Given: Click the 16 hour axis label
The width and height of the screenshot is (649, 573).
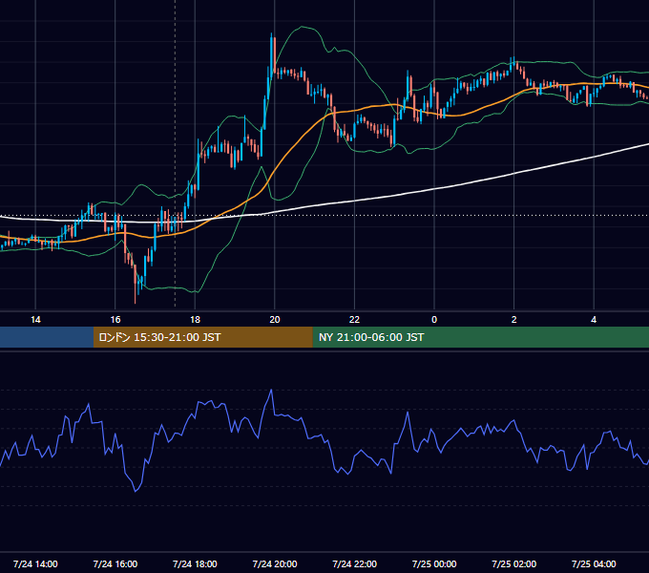Looking at the screenshot, I should click(x=115, y=320).
